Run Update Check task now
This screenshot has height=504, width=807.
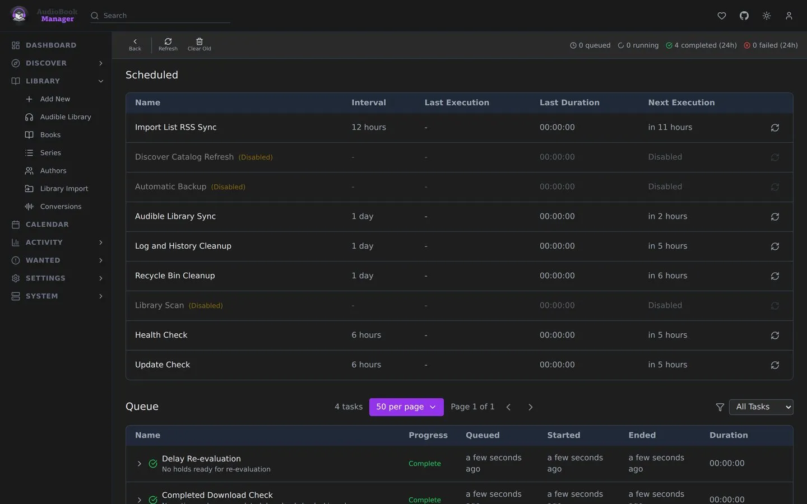coord(775,365)
